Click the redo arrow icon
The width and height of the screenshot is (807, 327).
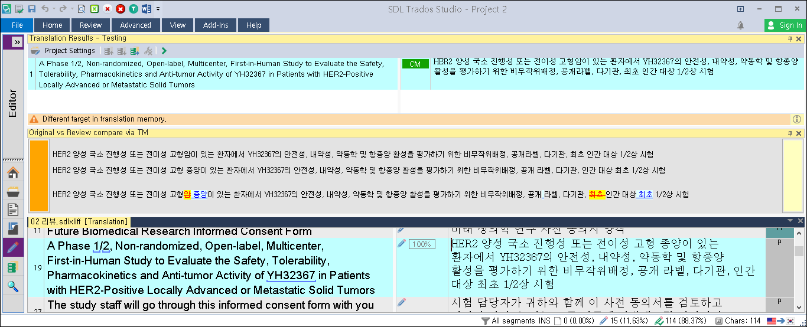[62, 9]
